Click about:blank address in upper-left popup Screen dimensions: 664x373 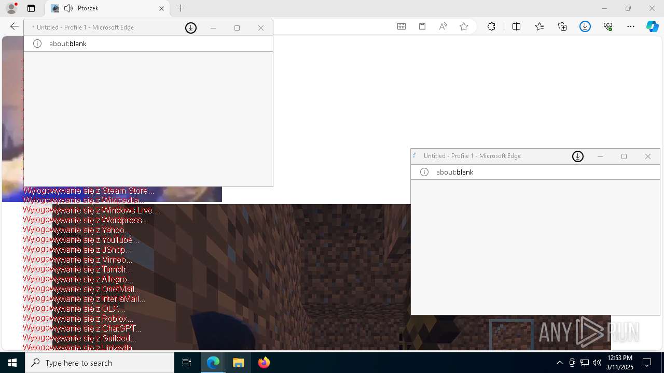pyautogui.click(x=68, y=44)
